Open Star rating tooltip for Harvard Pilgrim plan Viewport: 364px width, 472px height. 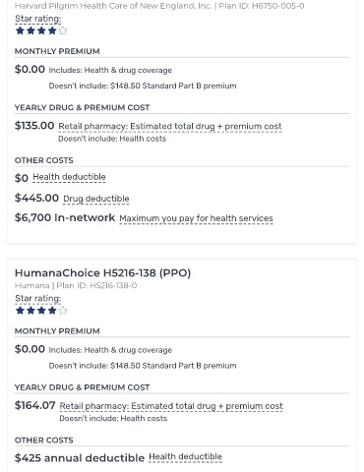[x=38, y=19]
